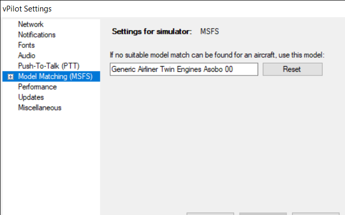345x215 pixels.
Task: Open the Notifications settings page
Action: pyautogui.click(x=36, y=35)
